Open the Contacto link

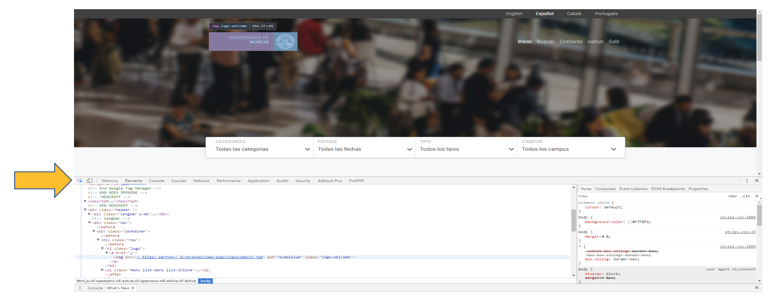pos(571,41)
